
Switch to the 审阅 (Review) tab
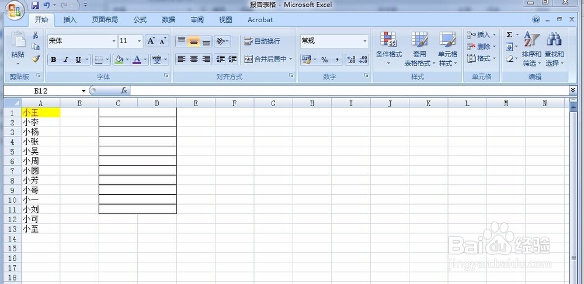(197, 20)
